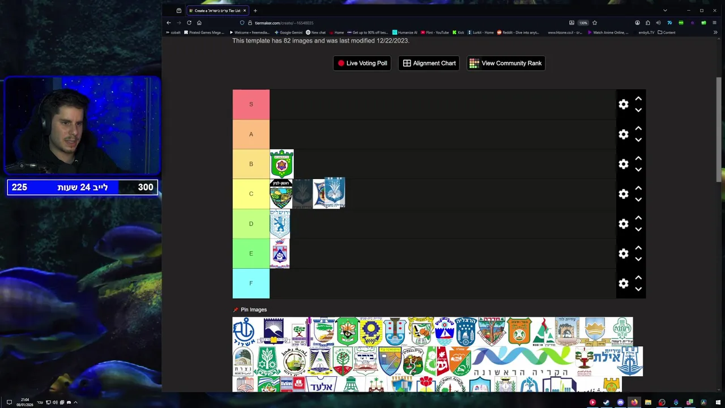Select the green emblem in B tier
Image resolution: width=725 pixels, height=408 pixels.
pyautogui.click(x=282, y=164)
